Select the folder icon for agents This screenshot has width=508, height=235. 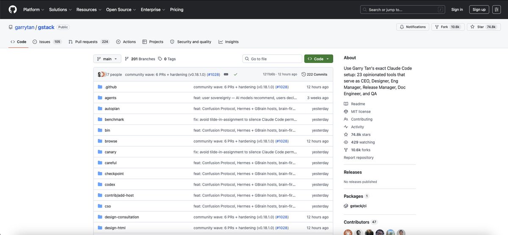pos(100,98)
